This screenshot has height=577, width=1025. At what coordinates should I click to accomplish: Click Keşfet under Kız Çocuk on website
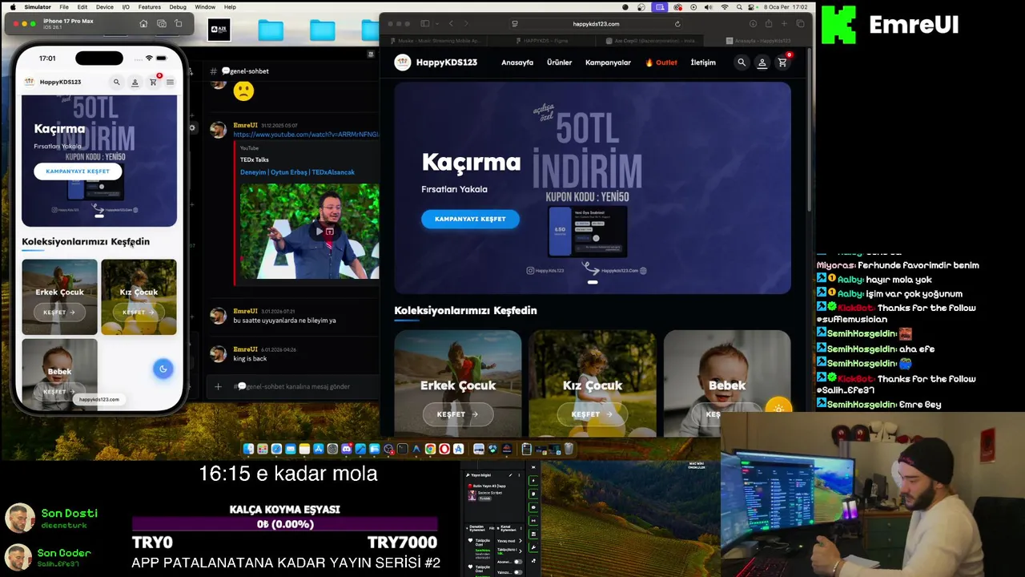(x=592, y=414)
